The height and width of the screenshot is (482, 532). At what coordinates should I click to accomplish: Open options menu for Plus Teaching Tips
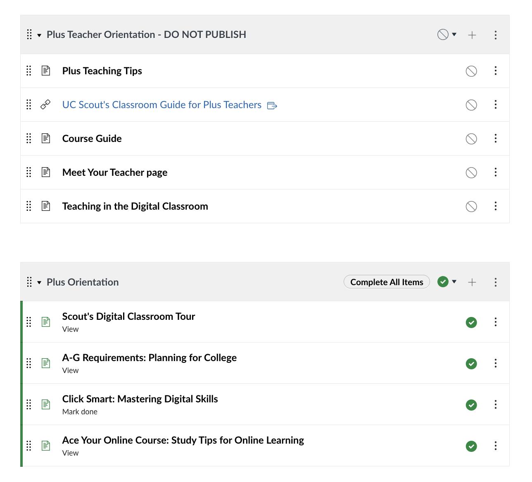(495, 71)
